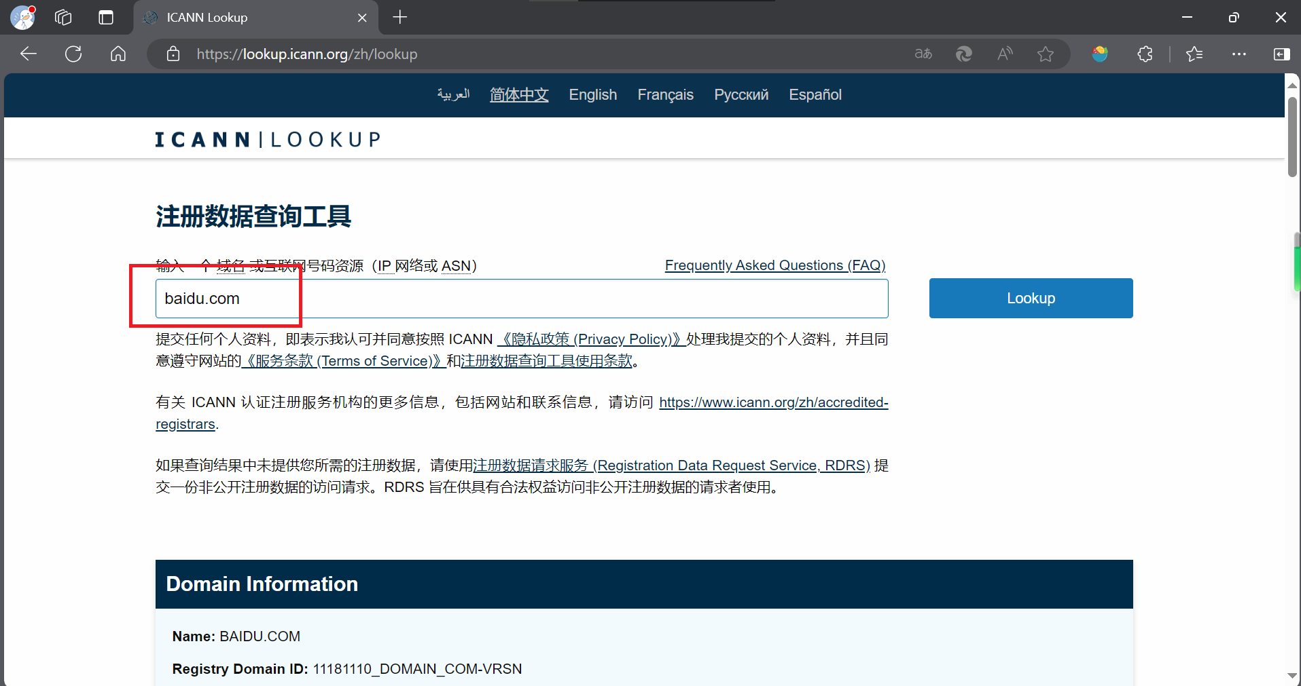Restore down the browser window
1301x686 pixels.
(1234, 17)
